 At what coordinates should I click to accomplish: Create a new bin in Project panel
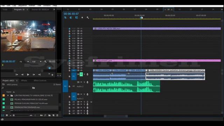[x=49, y=115]
